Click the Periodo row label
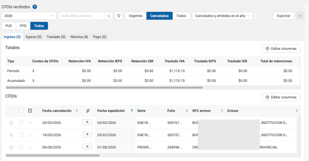309x161 pixels. tap(13, 71)
